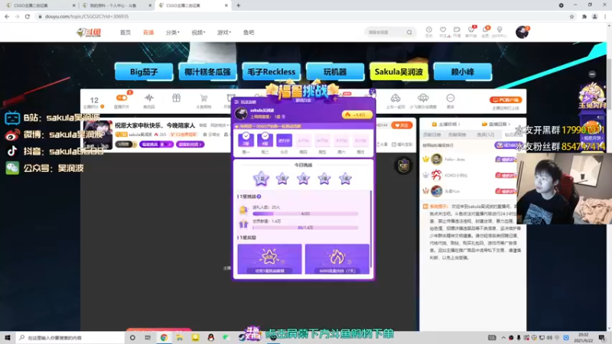Open the Douyu logo homepage

89,32
